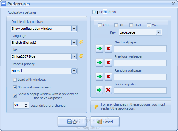Uncheck the popup preview window option
Screen dimensions: 178x131
tap(15, 96)
